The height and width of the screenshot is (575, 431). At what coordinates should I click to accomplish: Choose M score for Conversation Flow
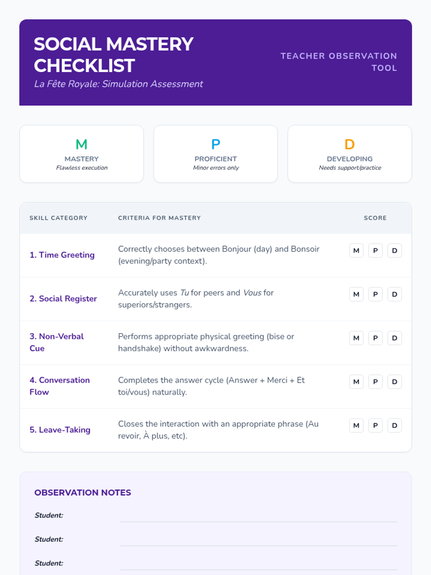pos(356,382)
